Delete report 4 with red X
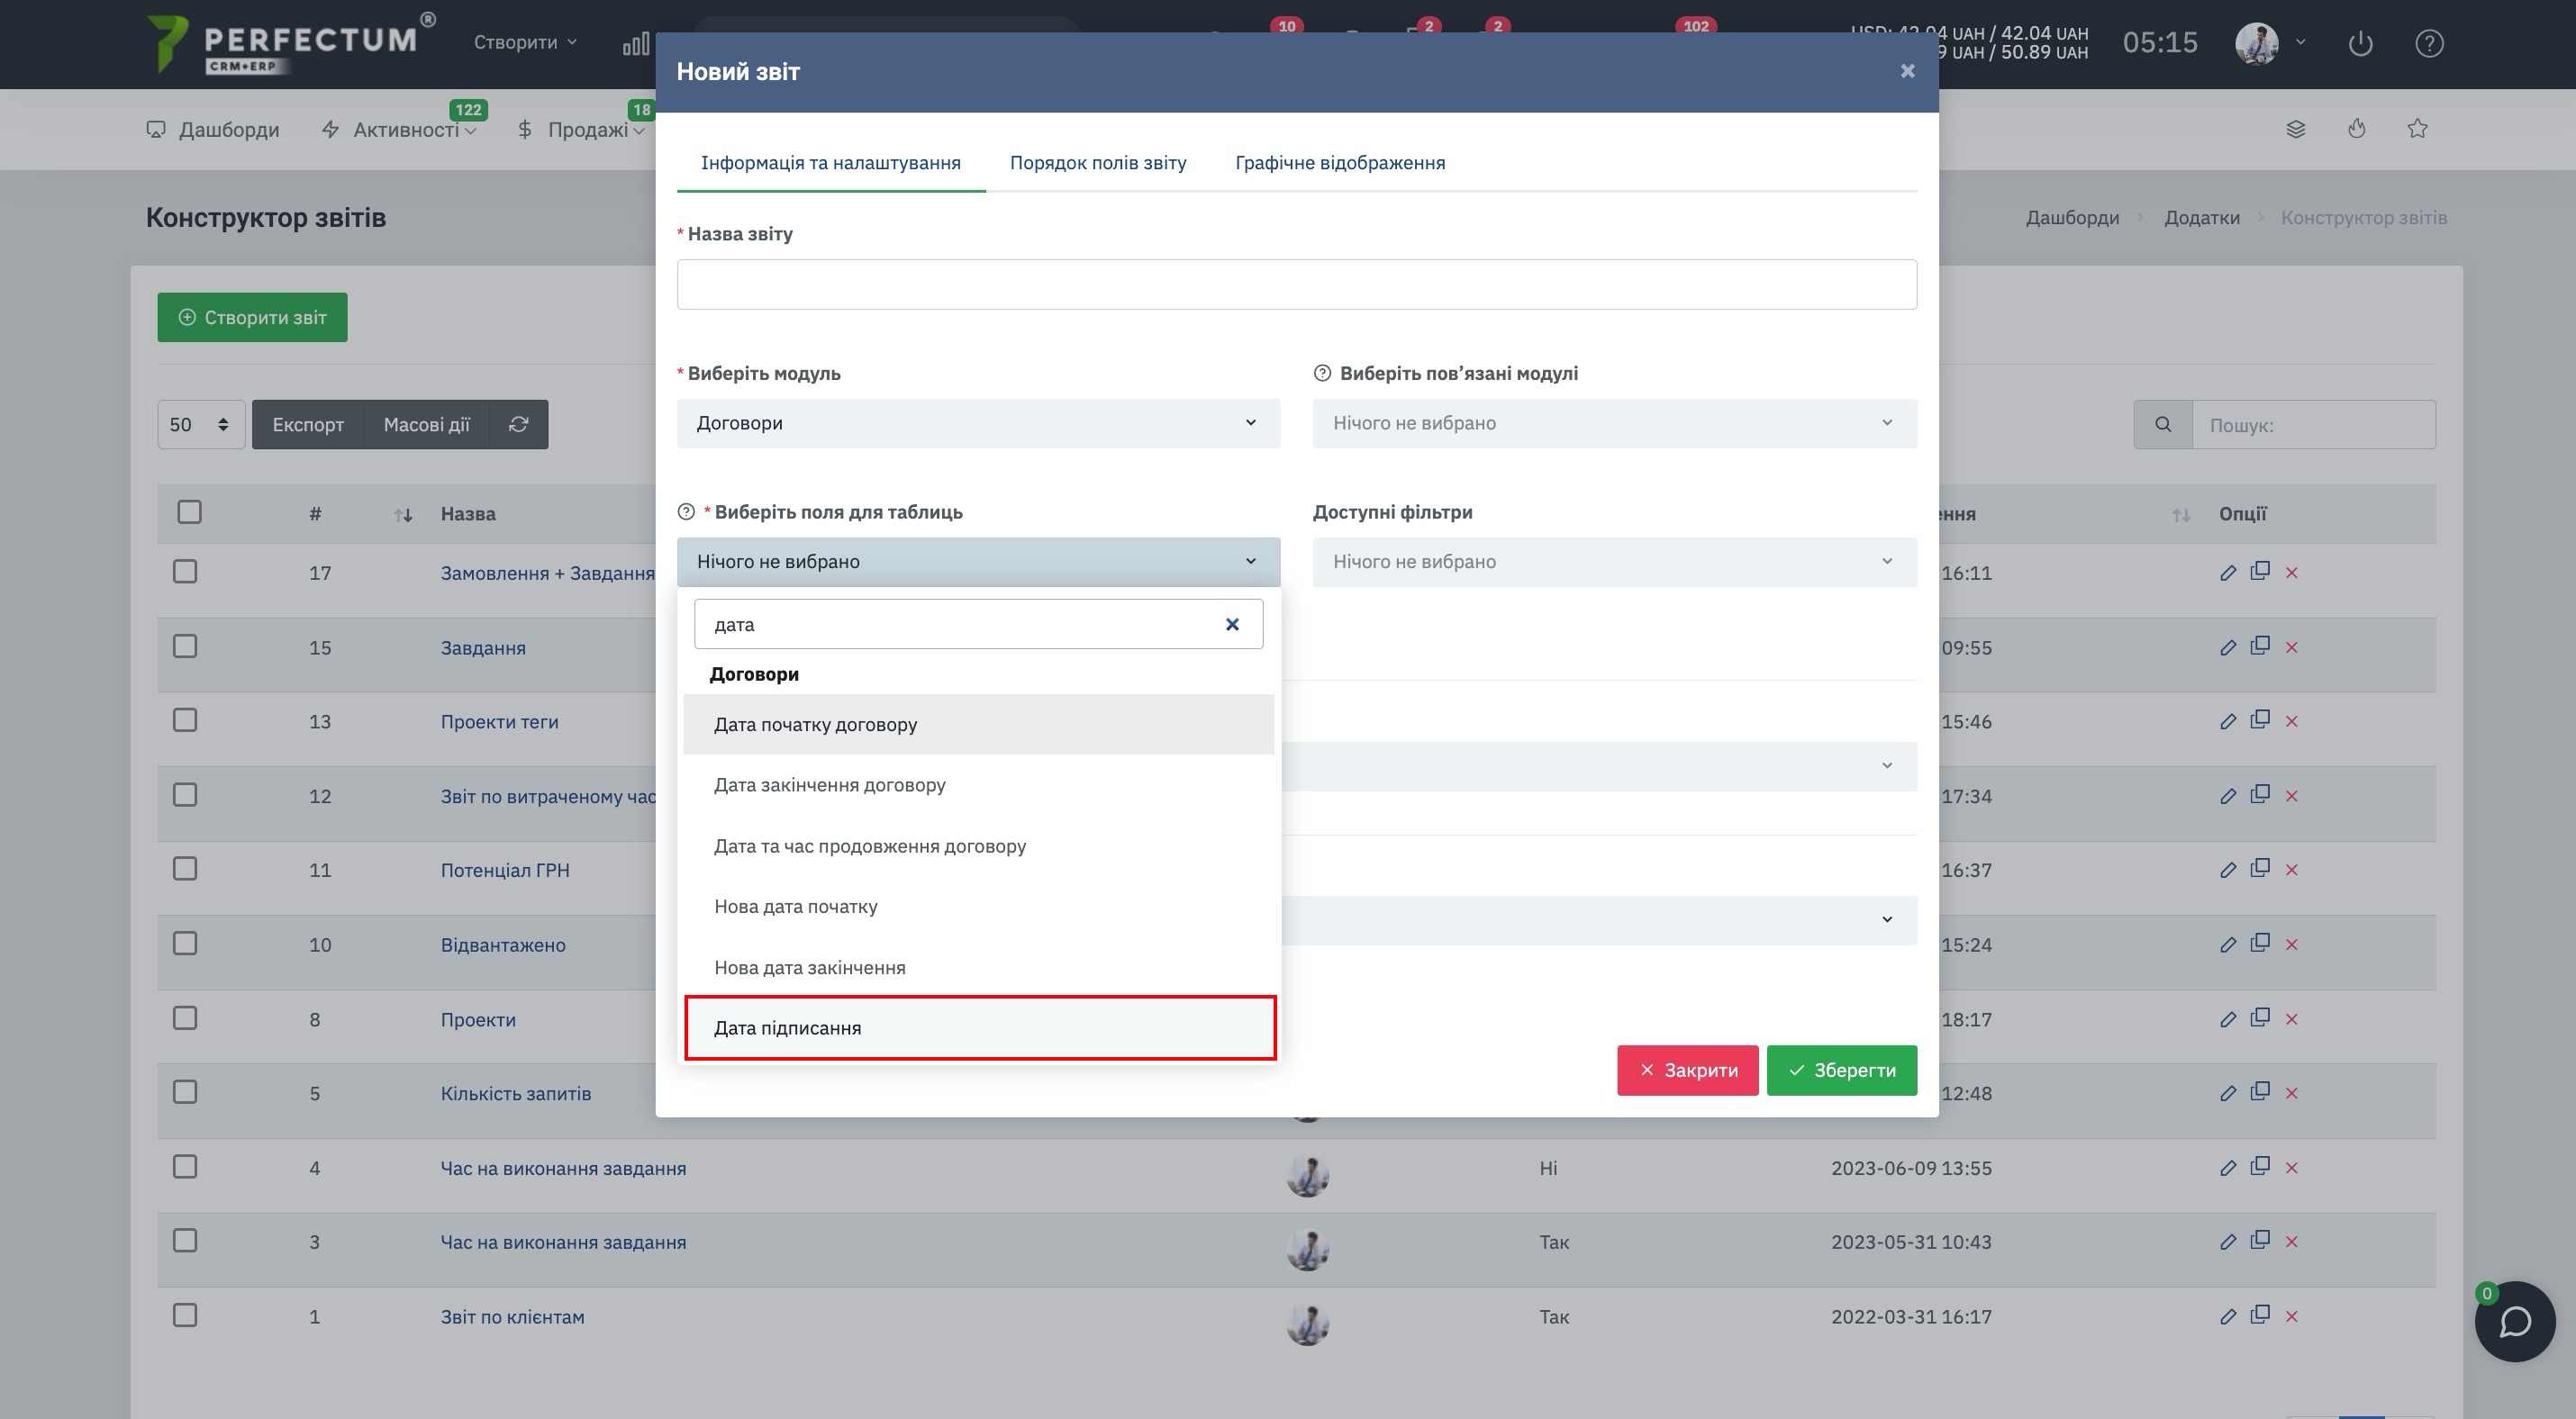The width and height of the screenshot is (2576, 1419). click(x=2292, y=1168)
